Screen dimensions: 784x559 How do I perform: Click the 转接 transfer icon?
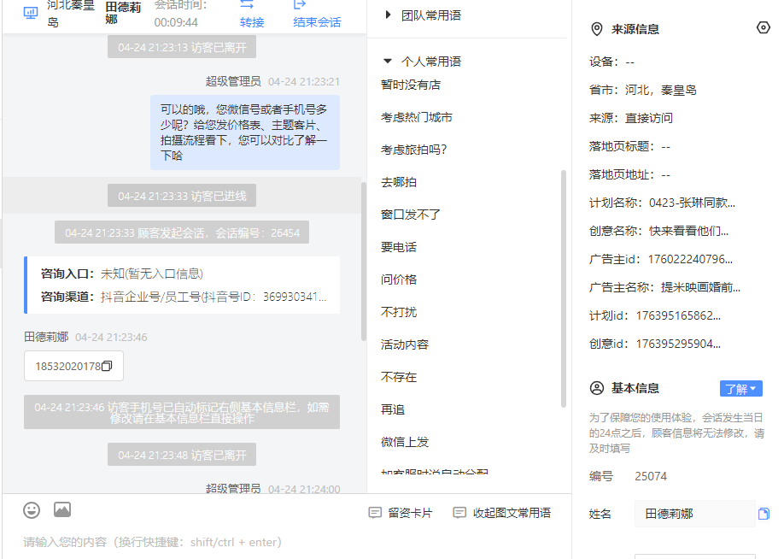(247, 5)
